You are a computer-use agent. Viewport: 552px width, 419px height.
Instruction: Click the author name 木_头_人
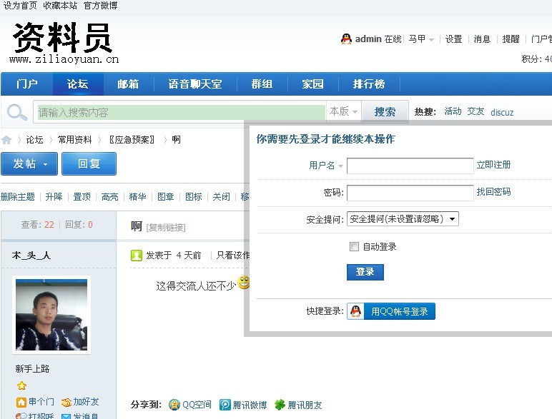click(x=31, y=256)
